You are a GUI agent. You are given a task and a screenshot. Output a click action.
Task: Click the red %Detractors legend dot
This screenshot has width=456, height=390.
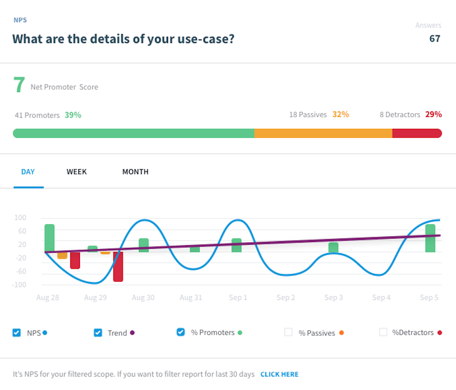click(440, 333)
